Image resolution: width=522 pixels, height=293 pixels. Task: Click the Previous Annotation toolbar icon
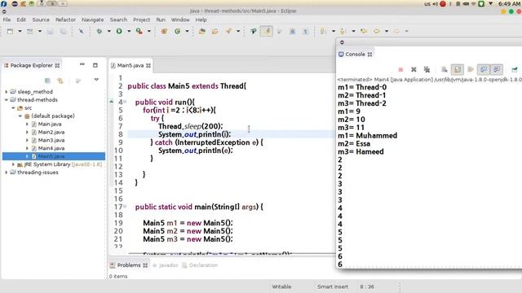point(343,31)
